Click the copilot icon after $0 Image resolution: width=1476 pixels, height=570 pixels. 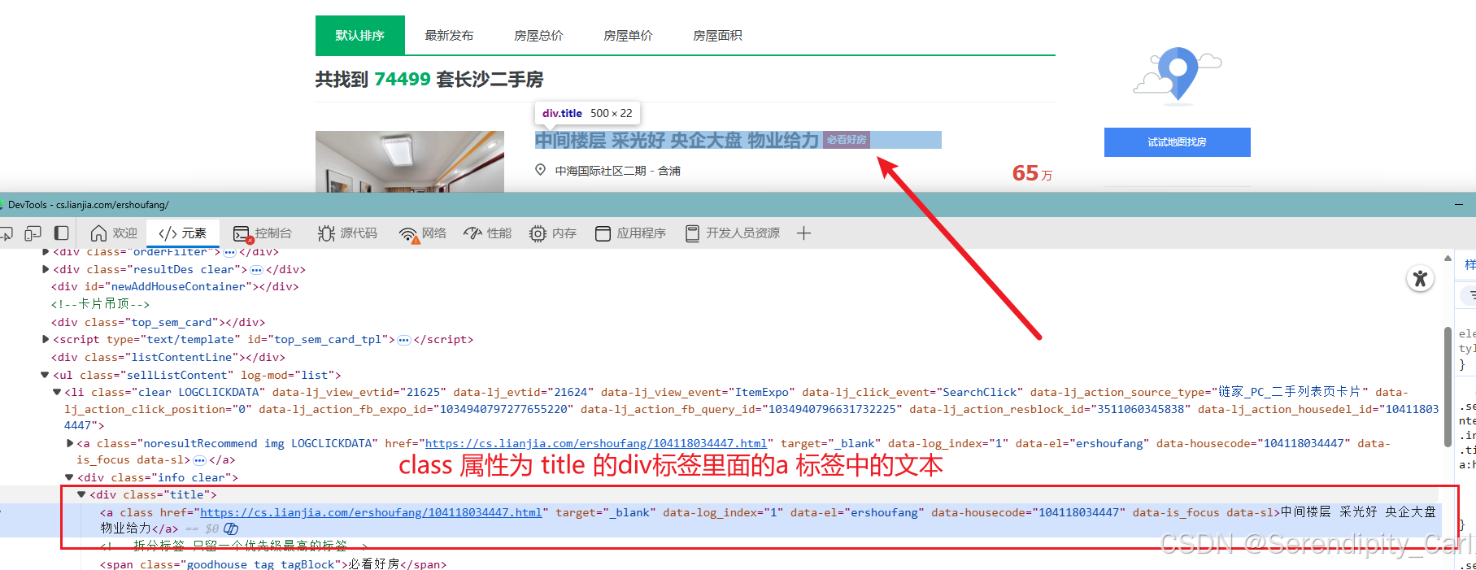pyautogui.click(x=231, y=529)
